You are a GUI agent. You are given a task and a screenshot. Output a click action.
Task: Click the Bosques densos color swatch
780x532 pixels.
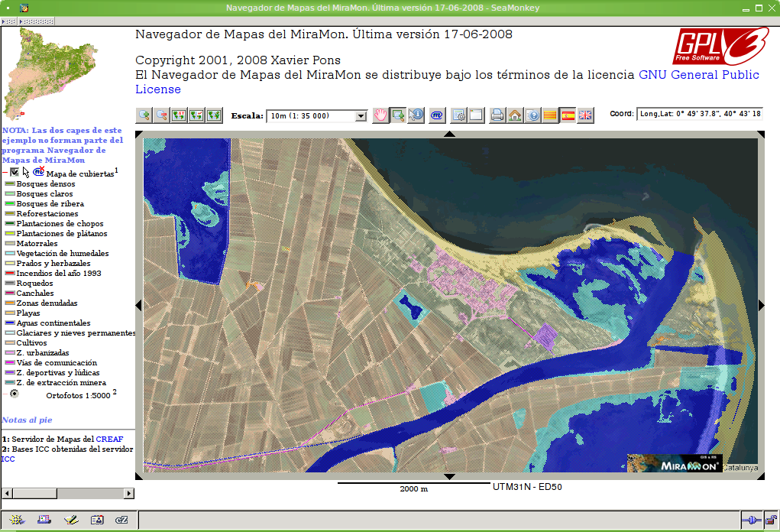pos(9,184)
